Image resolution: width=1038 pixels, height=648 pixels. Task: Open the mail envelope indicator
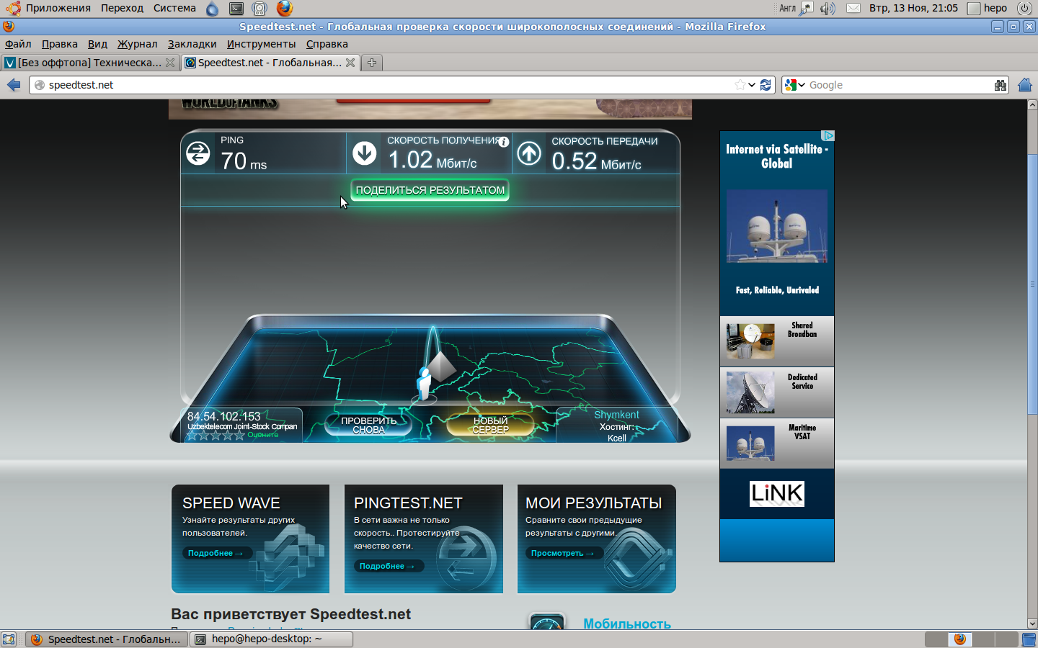pyautogui.click(x=853, y=8)
